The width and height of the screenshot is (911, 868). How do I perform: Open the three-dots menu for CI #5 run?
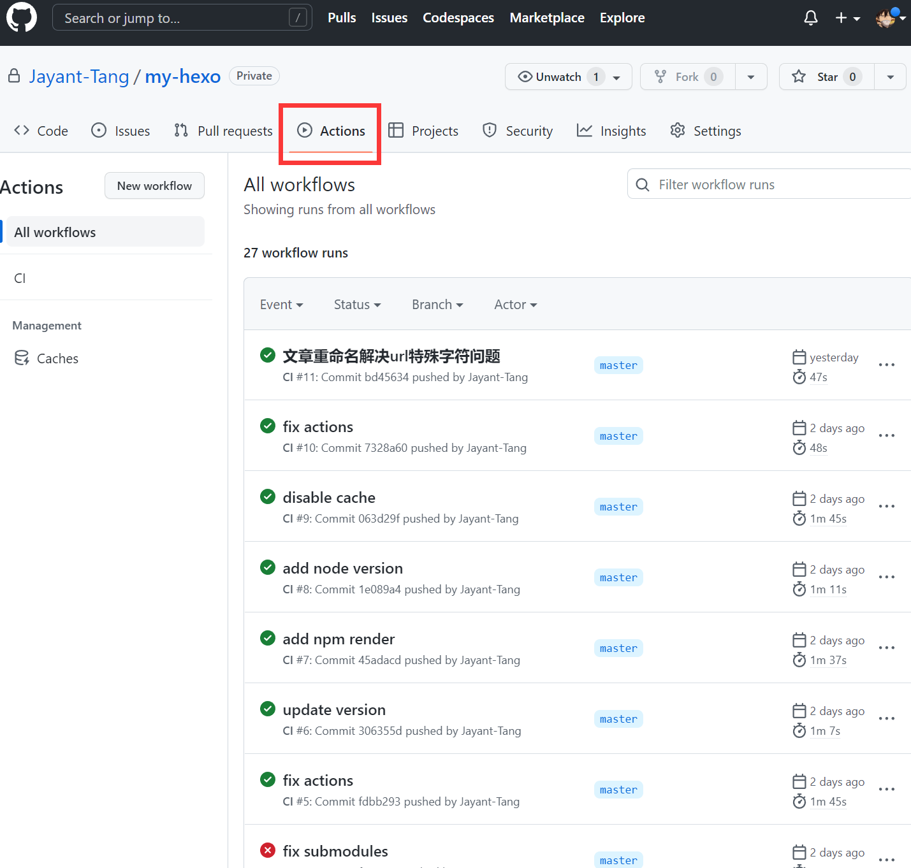[886, 789]
